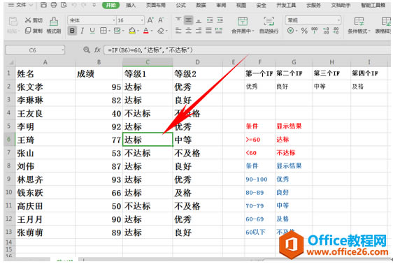Click the Borders grid icon
This screenshot has width=393, height=264.
tap(103, 31)
